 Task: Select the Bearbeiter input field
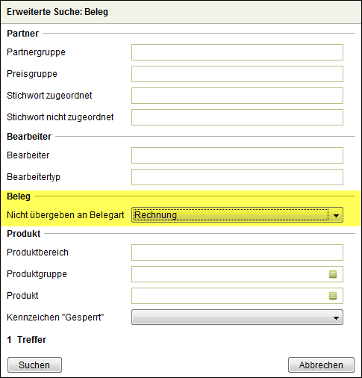[237, 155]
